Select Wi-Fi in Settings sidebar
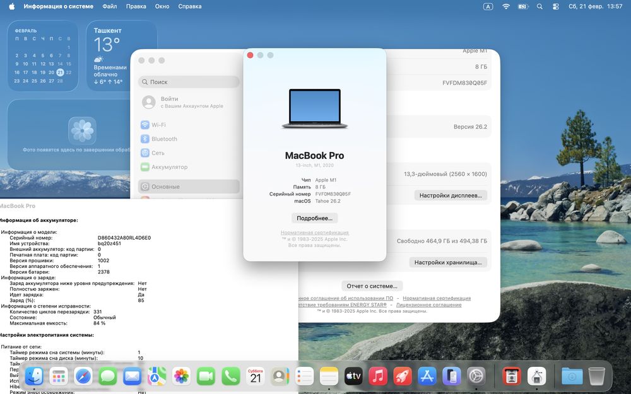This screenshot has width=631, height=394. (x=189, y=125)
